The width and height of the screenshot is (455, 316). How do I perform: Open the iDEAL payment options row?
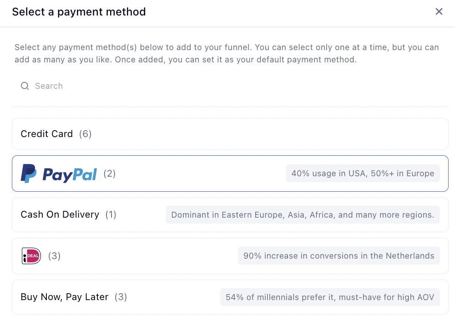point(146,256)
